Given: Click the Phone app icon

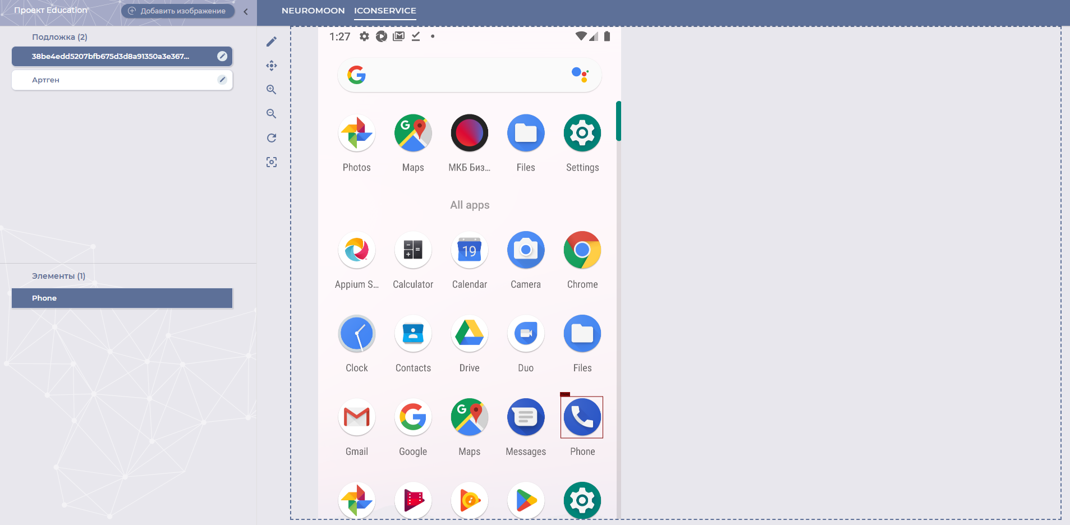Looking at the screenshot, I should [582, 417].
